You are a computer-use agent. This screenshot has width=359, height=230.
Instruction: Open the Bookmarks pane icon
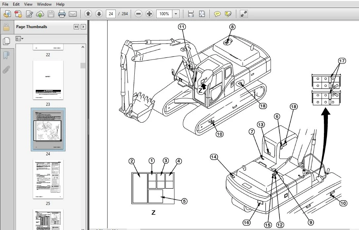6,55
